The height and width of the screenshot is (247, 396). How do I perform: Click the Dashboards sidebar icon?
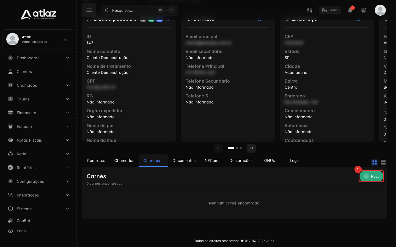click(x=10, y=58)
